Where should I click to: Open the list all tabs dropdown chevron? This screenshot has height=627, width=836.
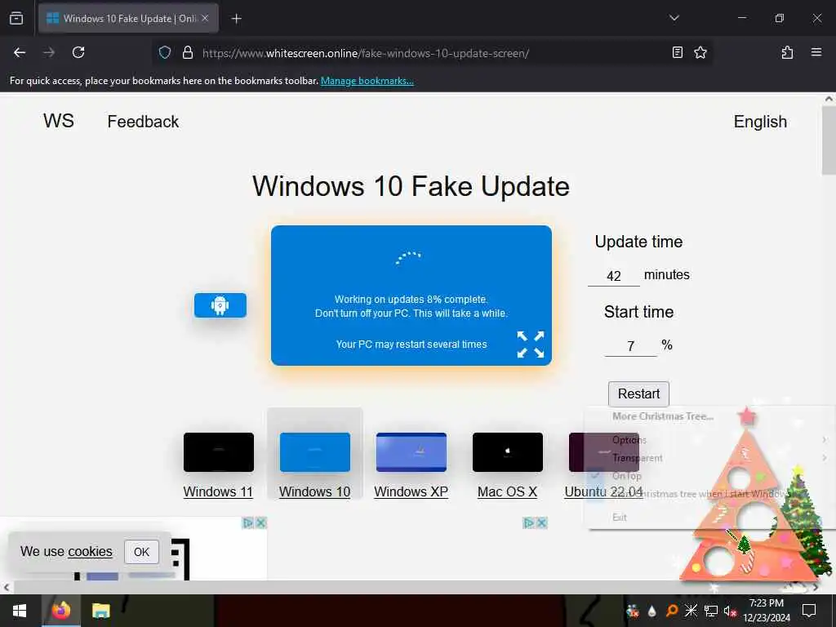[x=674, y=18]
